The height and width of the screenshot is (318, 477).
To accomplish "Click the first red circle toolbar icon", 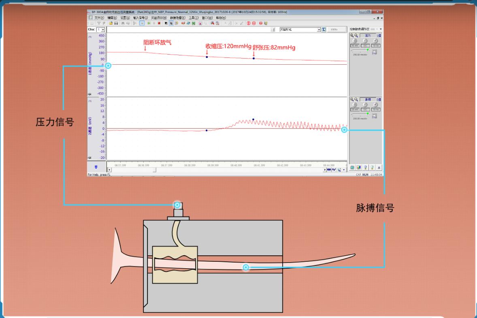I will 249,23.
